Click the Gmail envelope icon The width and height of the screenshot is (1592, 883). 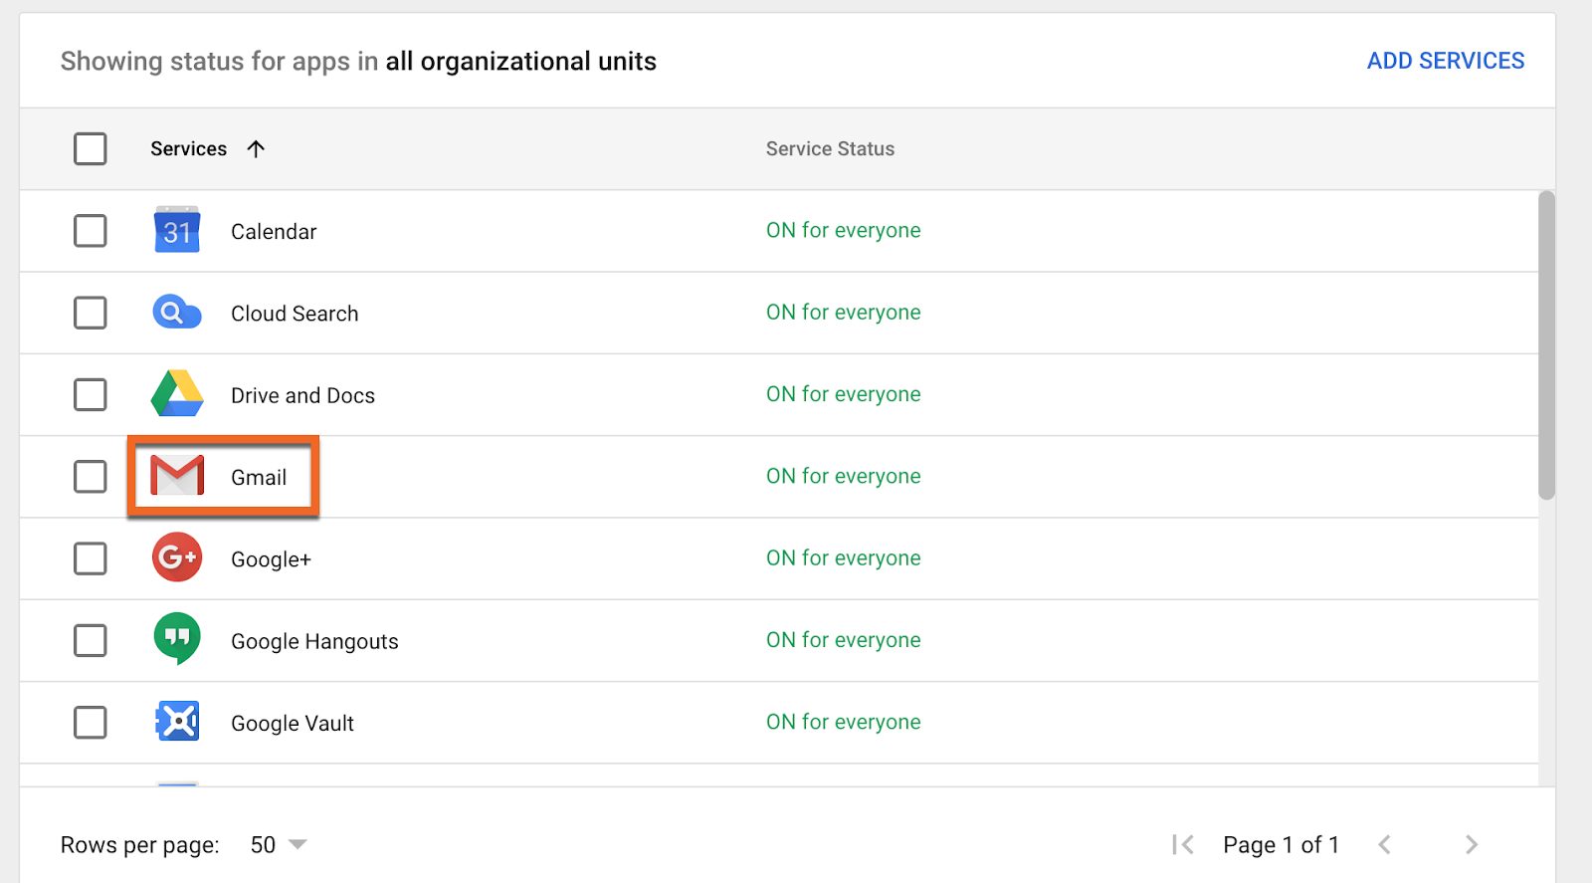(177, 476)
